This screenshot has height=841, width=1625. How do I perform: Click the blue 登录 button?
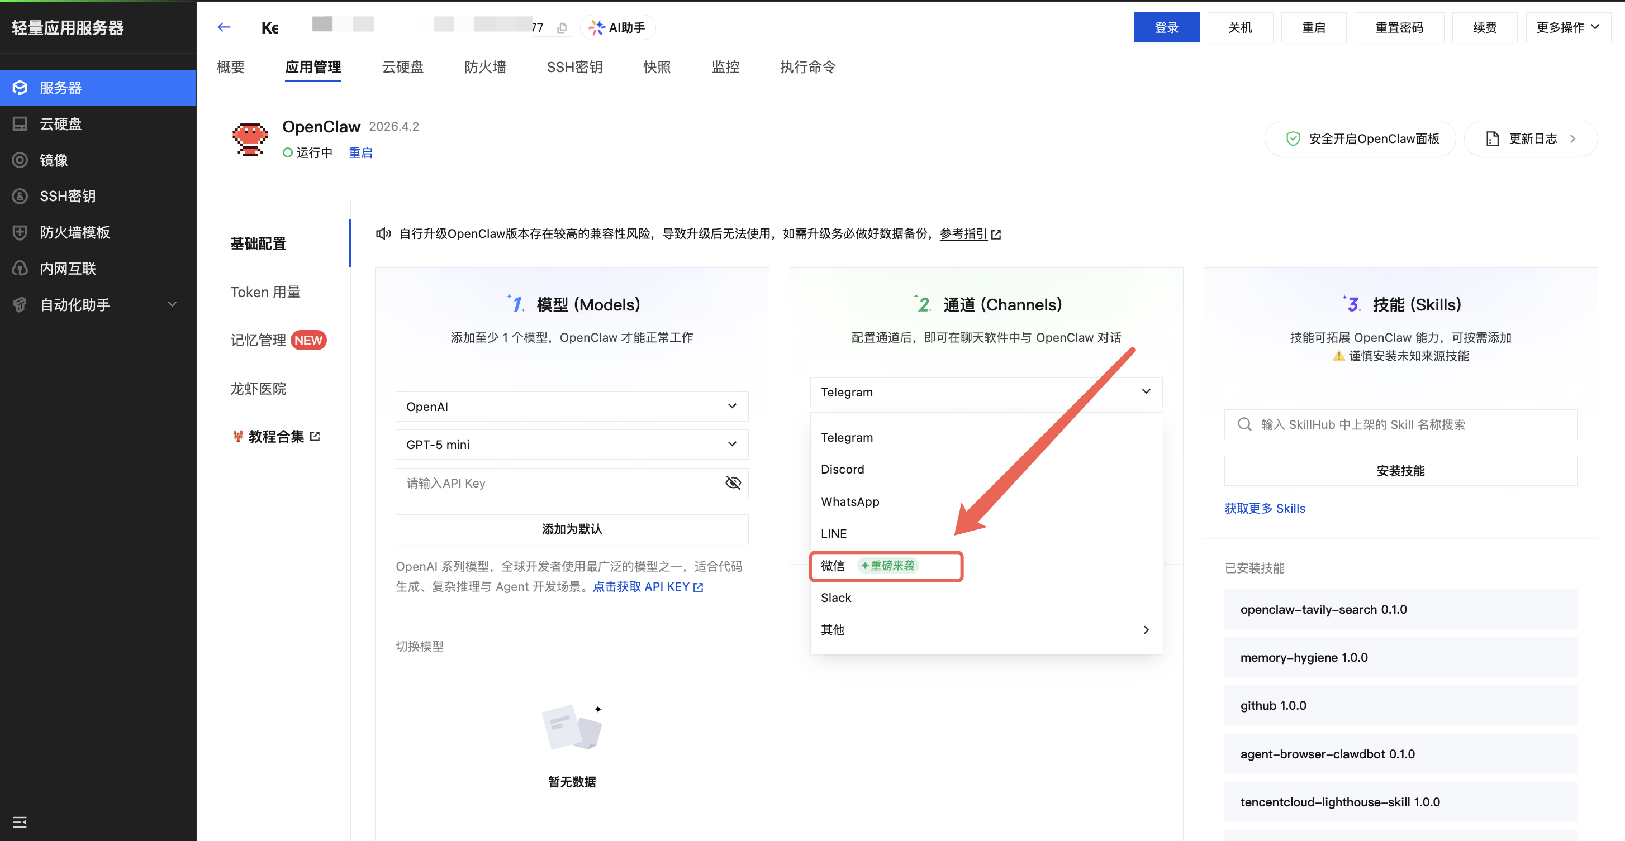coord(1166,28)
